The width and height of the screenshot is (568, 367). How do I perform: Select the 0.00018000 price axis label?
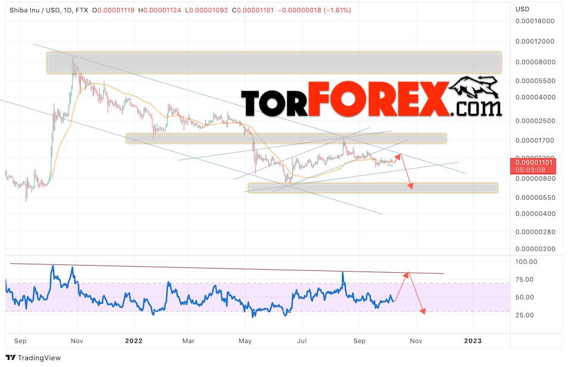[x=535, y=21]
